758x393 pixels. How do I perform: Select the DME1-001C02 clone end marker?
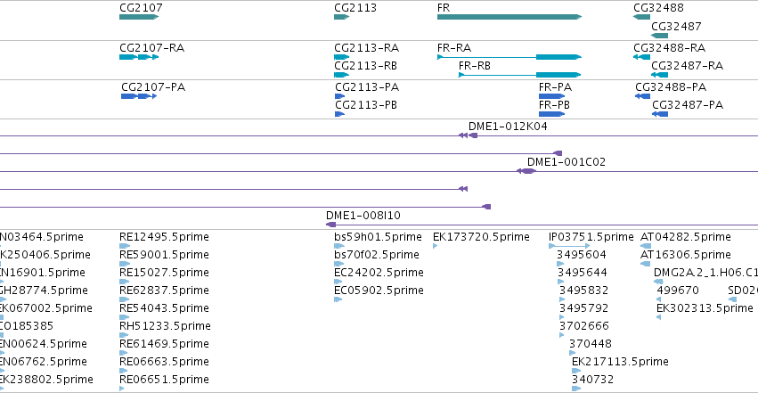[x=526, y=171]
